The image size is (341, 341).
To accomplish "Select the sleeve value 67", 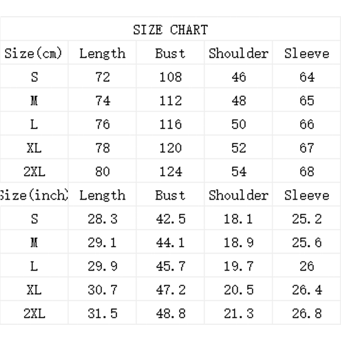I will [307, 148].
